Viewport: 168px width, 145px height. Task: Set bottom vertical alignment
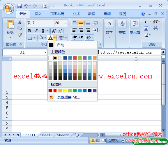[x=88, y=23]
